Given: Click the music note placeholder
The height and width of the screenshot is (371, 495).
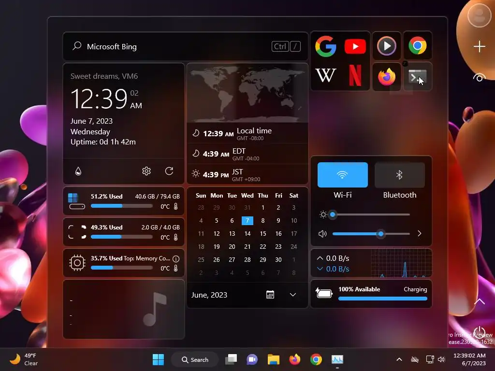Looking at the screenshot, I should point(154,309).
